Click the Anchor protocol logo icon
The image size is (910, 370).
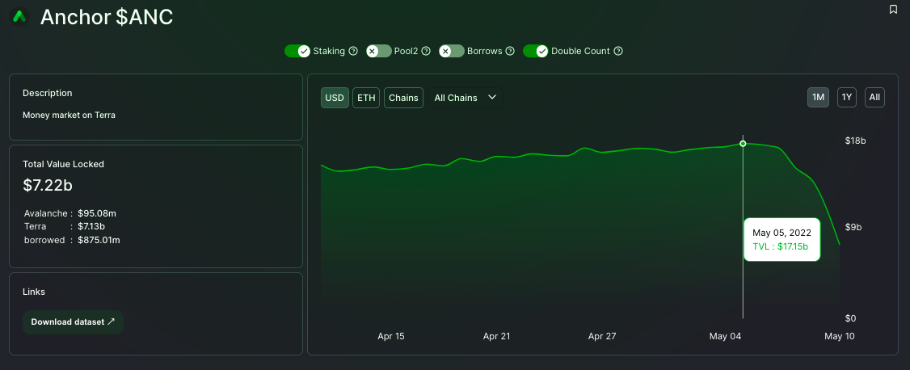(19, 16)
